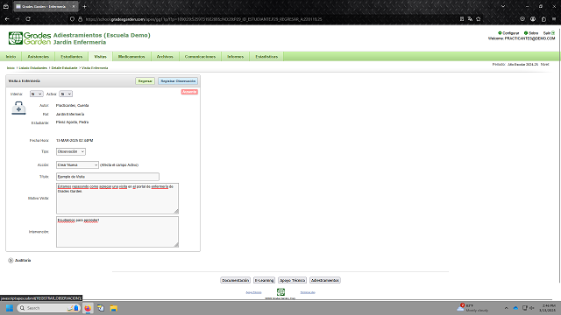Click the green Configurar icon link

pyautogui.click(x=508, y=33)
